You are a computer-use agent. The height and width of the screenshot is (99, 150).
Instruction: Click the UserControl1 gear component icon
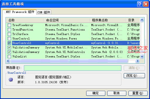[x=11, y=80]
